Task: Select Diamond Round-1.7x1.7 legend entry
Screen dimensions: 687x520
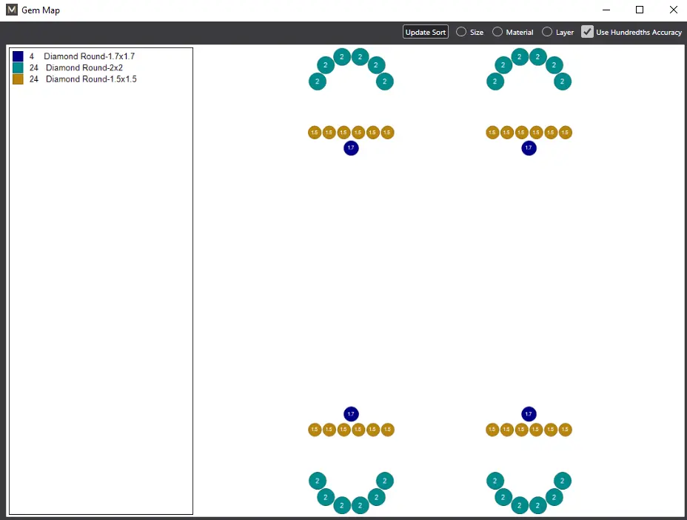Action: tap(89, 56)
